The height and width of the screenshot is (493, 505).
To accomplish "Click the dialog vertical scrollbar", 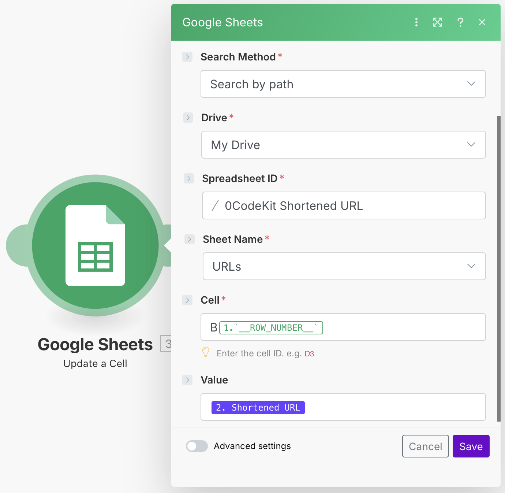I will (498, 268).
